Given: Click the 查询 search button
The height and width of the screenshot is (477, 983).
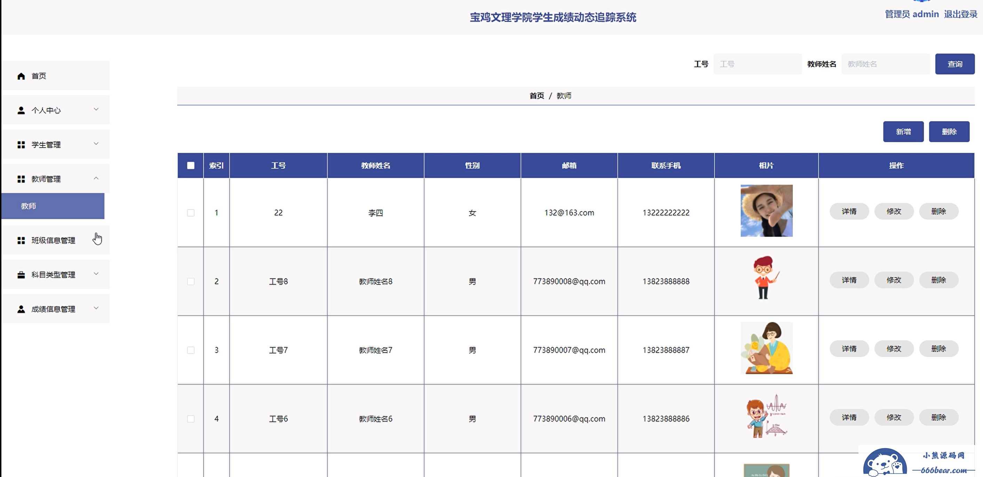Looking at the screenshot, I should click(955, 64).
